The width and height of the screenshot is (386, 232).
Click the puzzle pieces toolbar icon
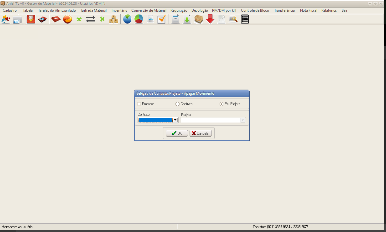(x=6, y=19)
